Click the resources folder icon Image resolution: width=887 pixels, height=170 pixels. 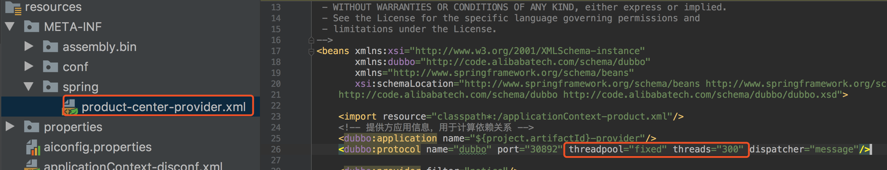(x=13, y=8)
